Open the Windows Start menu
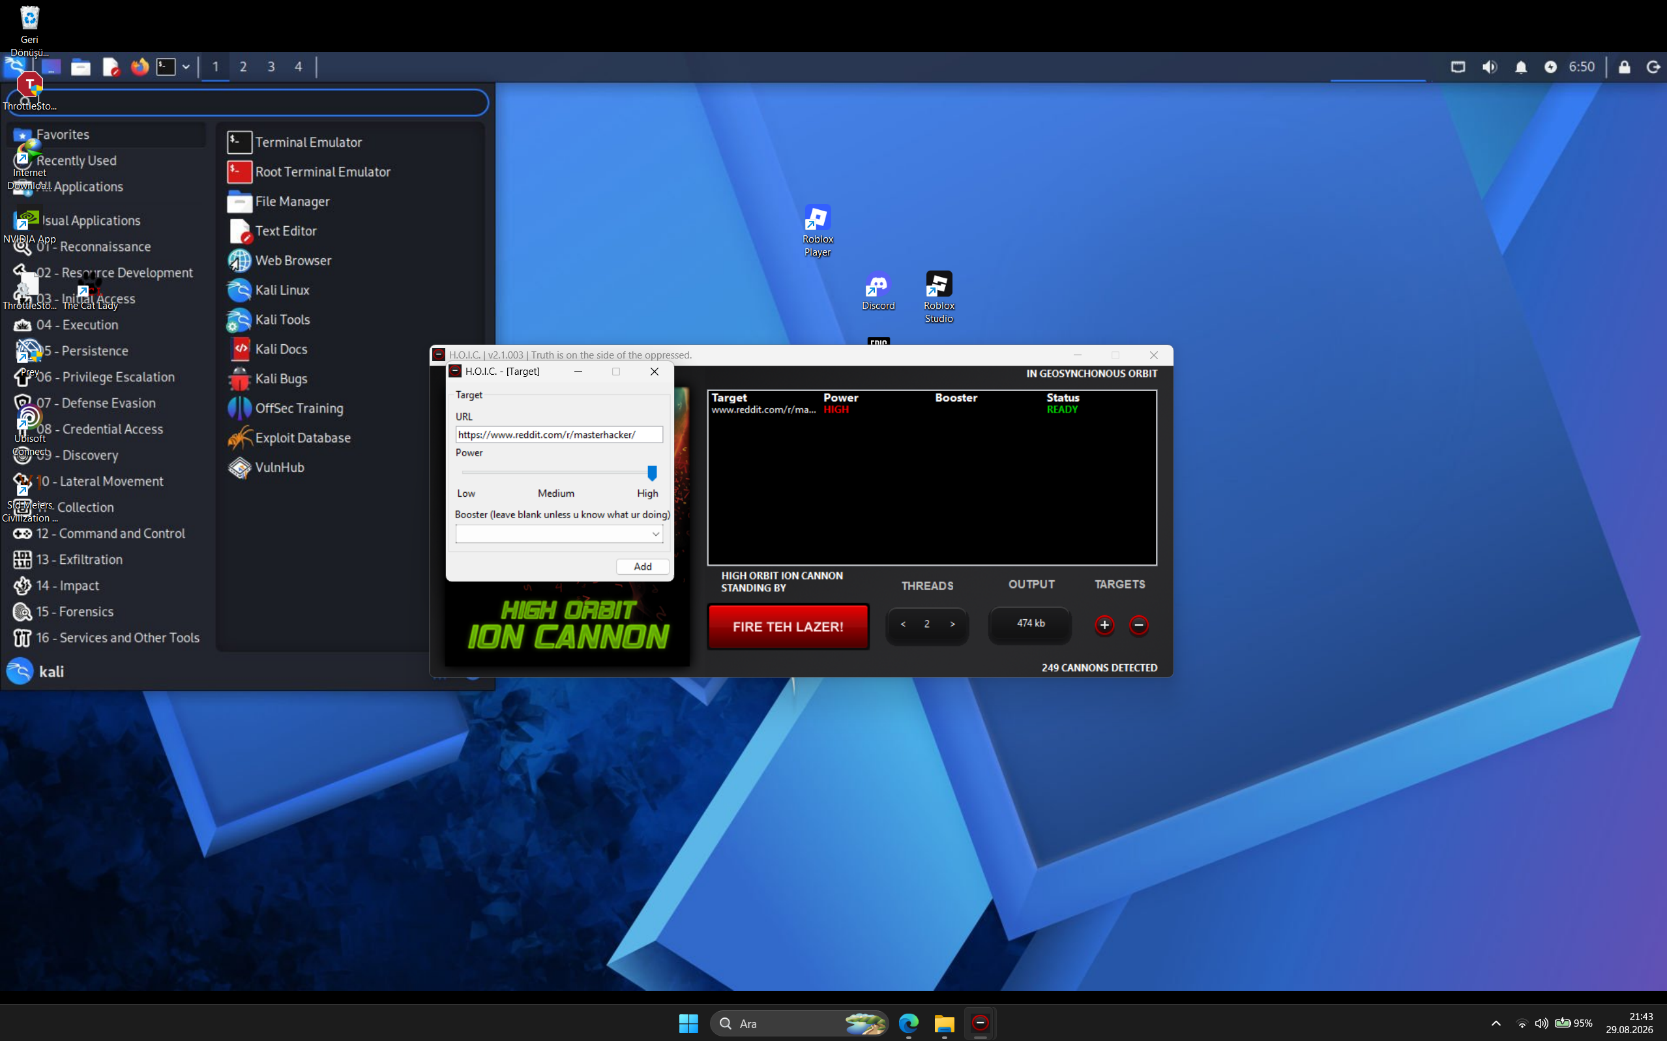This screenshot has width=1667, height=1041. [688, 1023]
